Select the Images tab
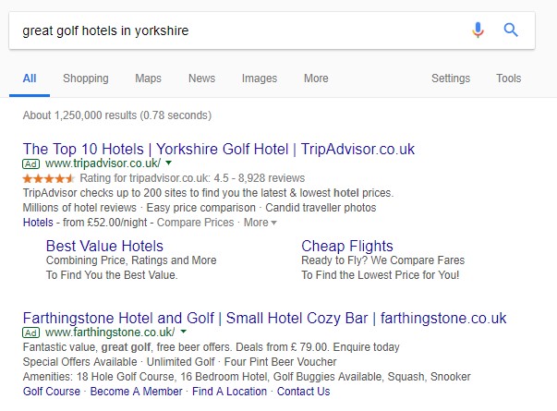This screenshot has height=411, width=557. (260, 79)
